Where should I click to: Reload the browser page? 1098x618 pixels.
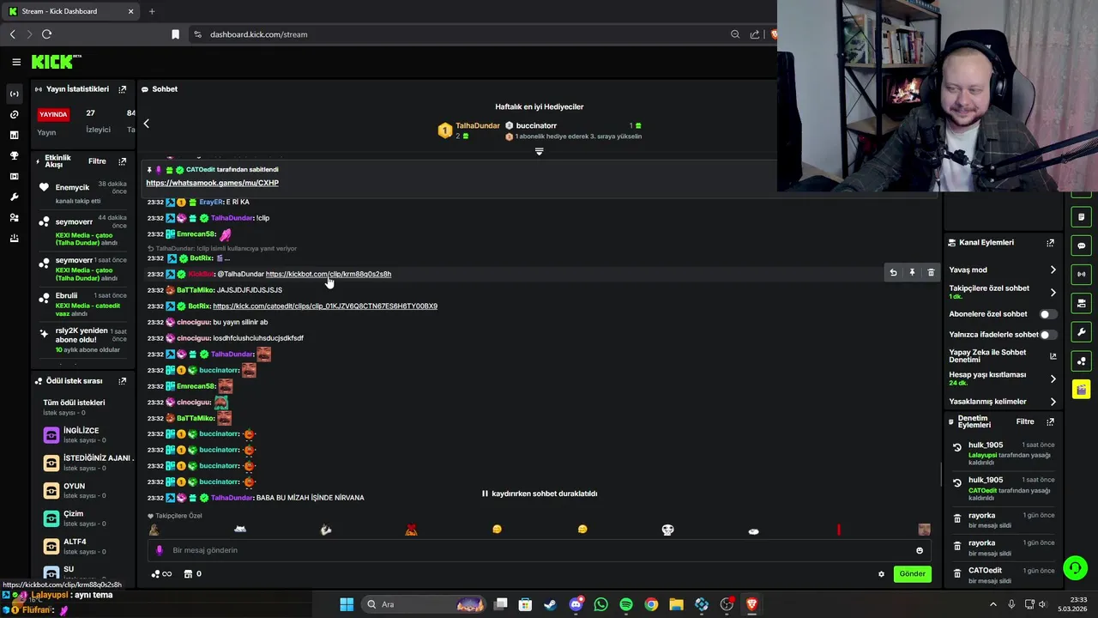click(46, 34)
